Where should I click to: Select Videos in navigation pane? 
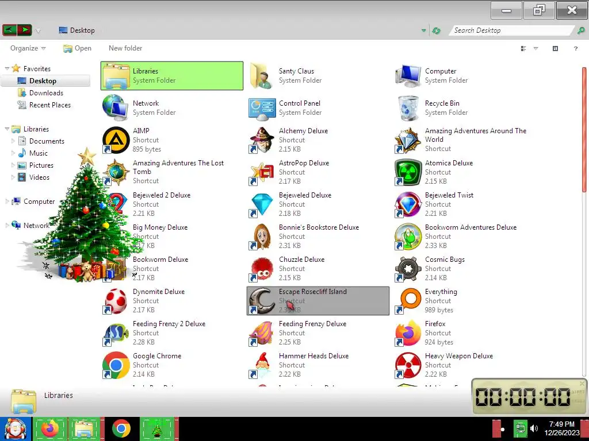[39, 177]
